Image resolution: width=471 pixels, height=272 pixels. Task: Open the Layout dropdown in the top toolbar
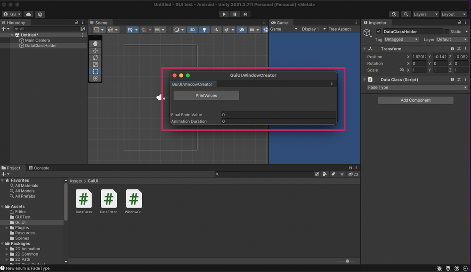click(x=453, y=14)
